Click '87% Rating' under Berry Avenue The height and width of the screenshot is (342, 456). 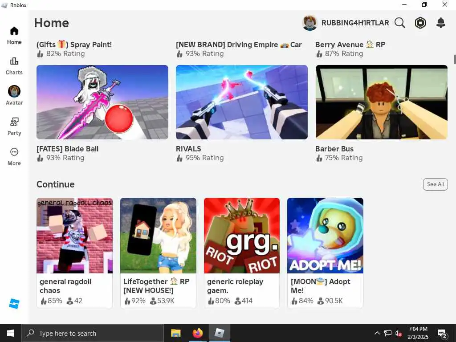point(344,54)
